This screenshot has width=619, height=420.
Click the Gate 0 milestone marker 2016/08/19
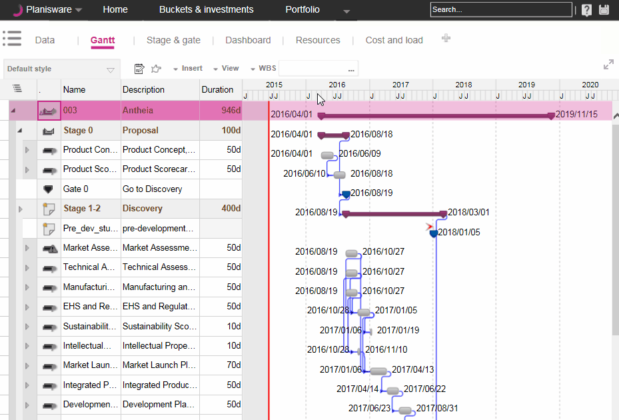346,194
